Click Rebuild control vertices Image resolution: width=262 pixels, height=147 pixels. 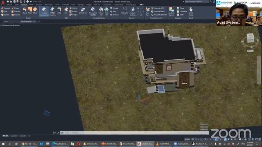pos(114,8)
